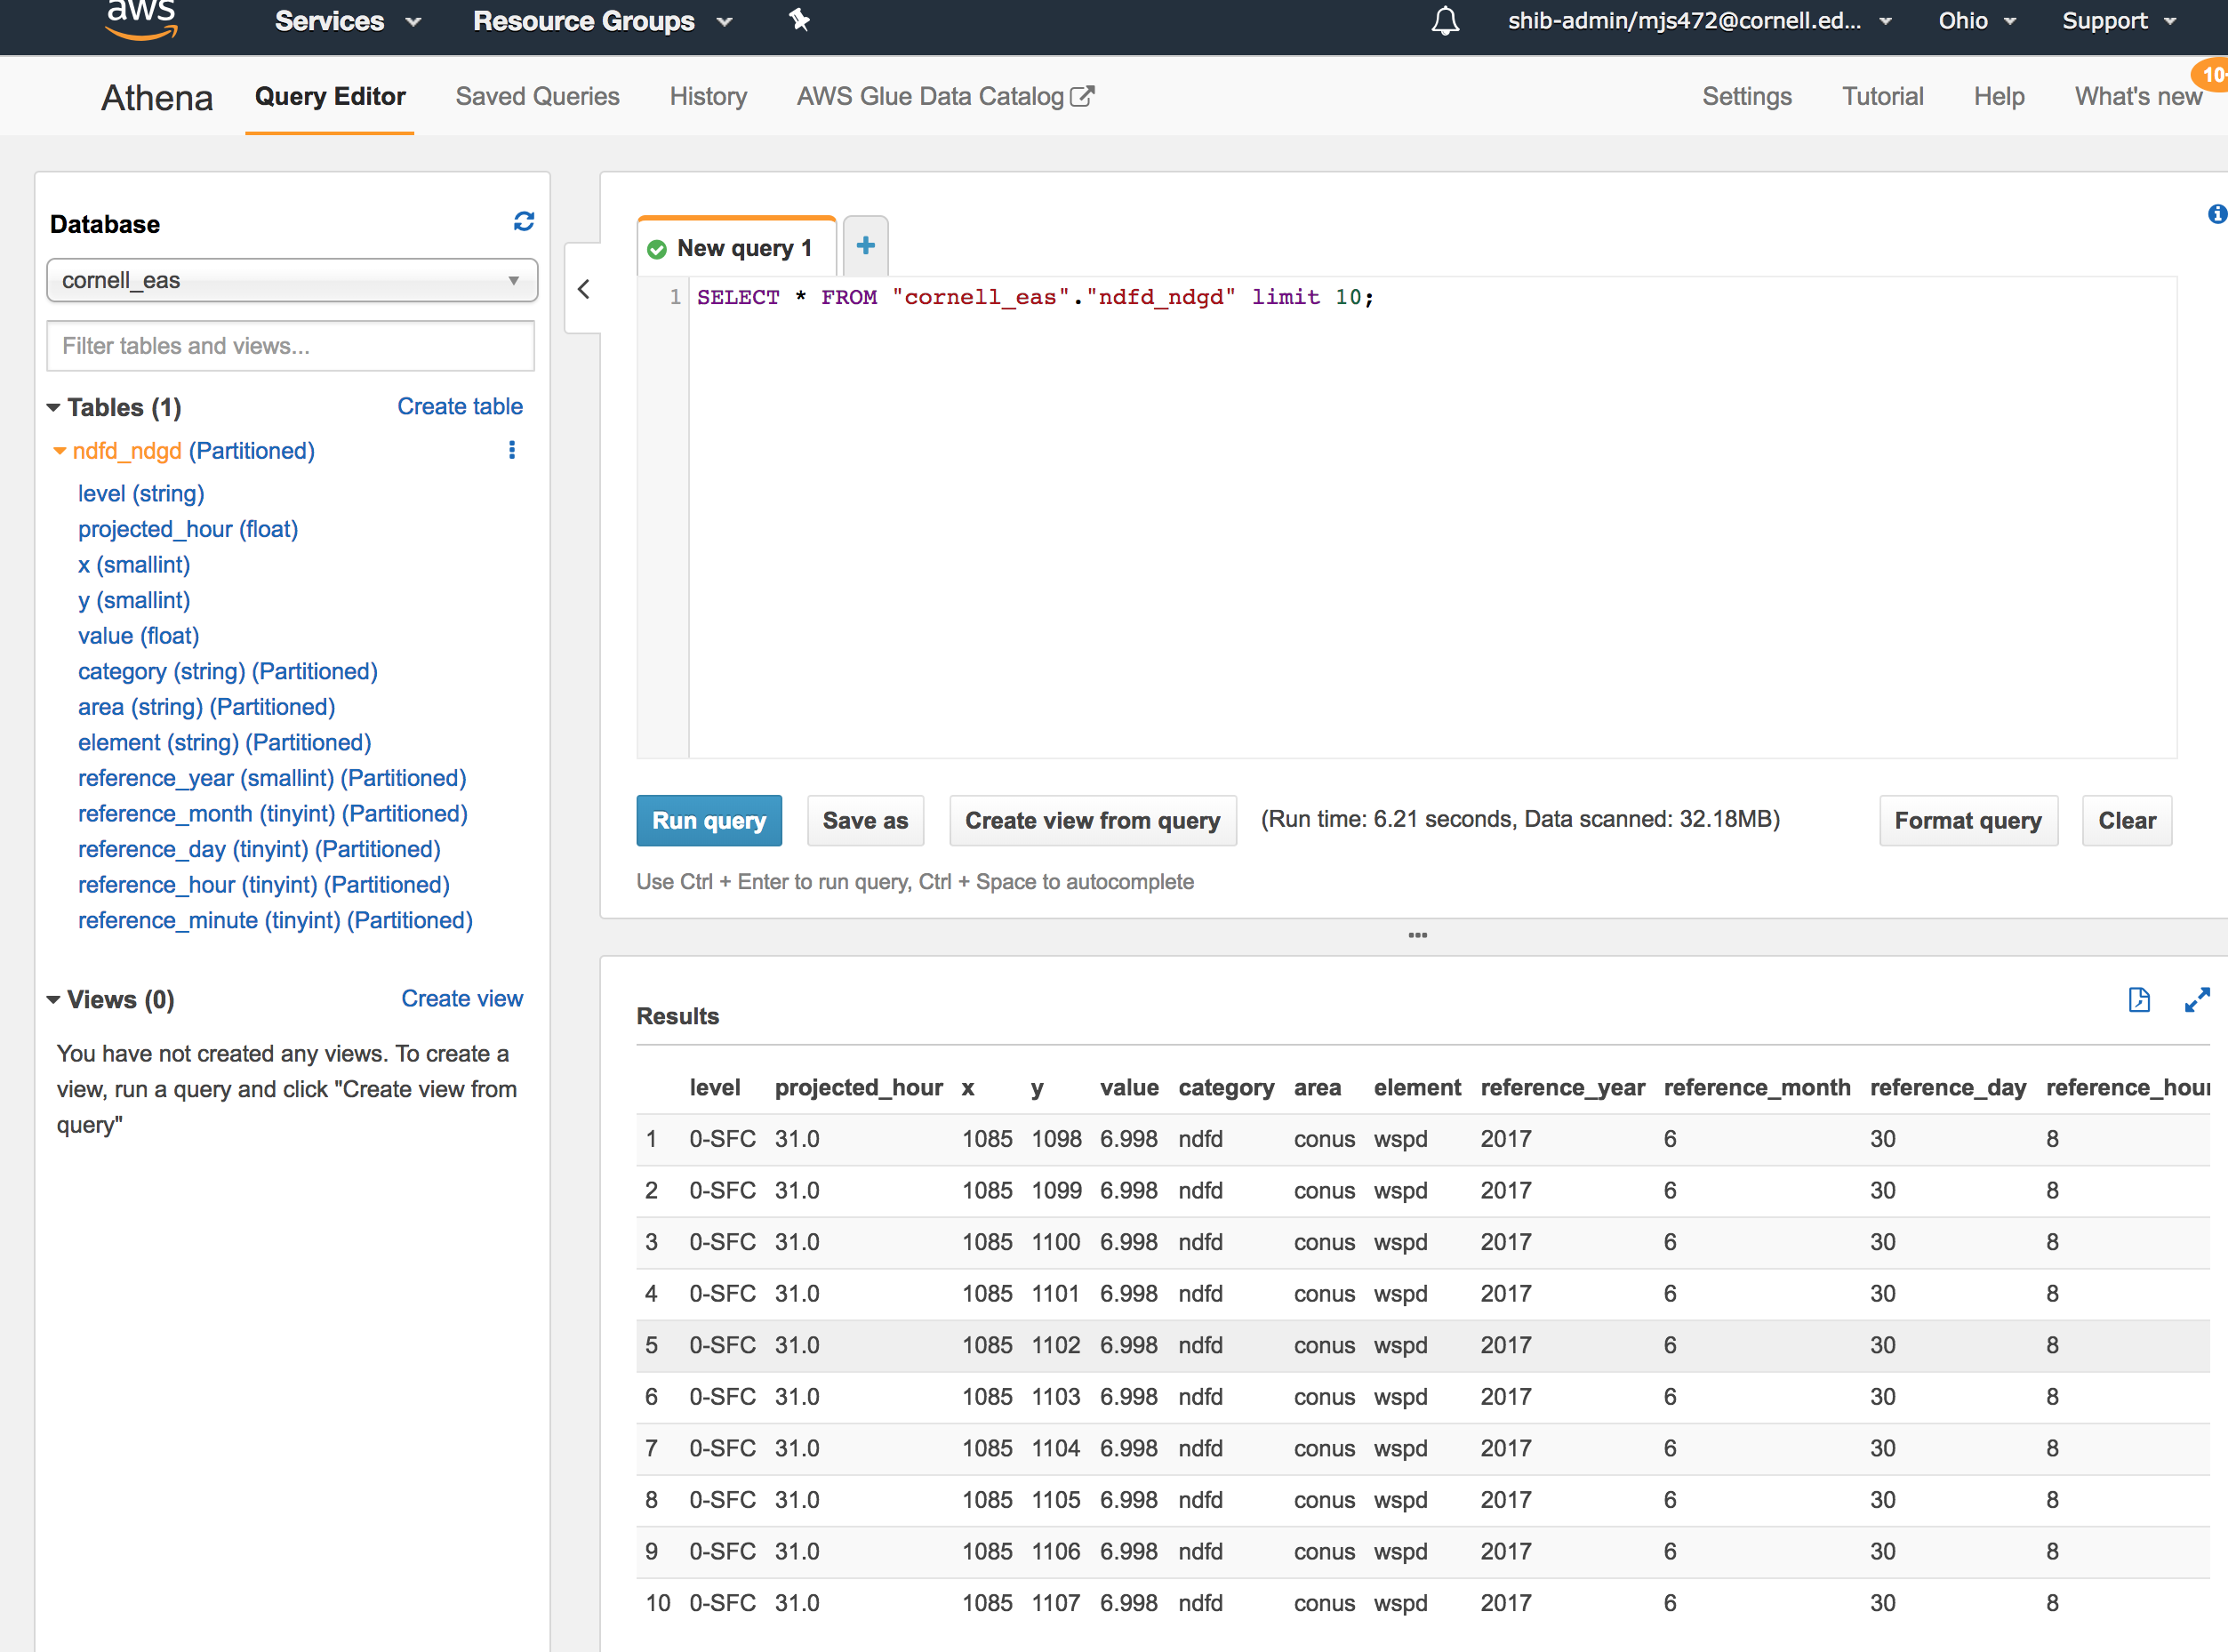
Task: Open What's new notifications
Action: (2138, 97)
